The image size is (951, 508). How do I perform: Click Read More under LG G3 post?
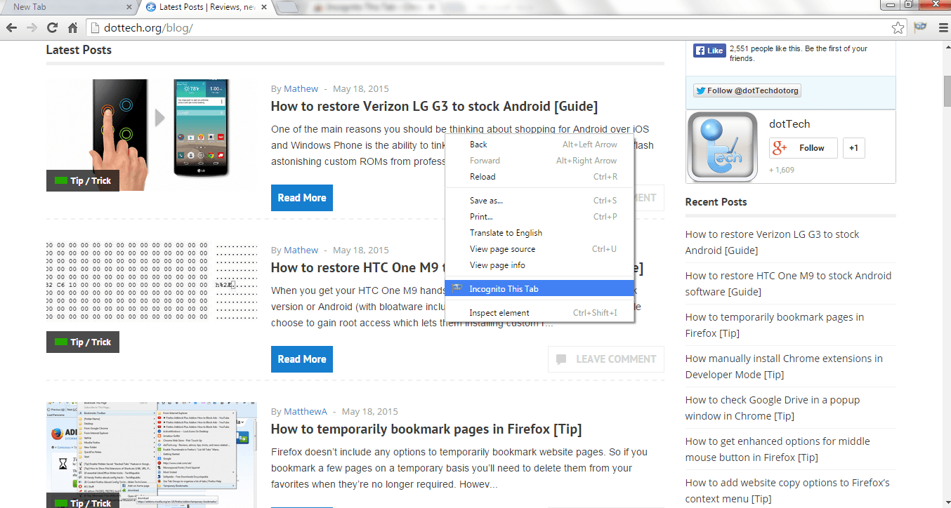[302, 198]
